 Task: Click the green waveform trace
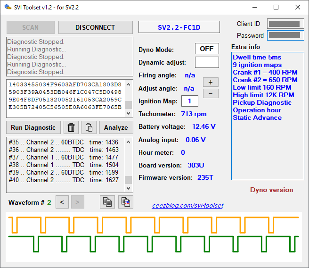click(x=154, y=244)
